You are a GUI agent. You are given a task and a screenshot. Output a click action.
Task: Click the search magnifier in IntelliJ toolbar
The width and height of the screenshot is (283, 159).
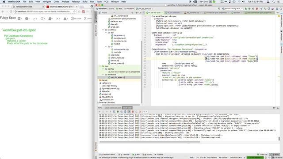click(x=281, y=9)
